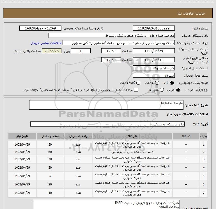Click the delivery province field خراسان رضوی
Viewport: 216px width, 209px height.
click(x=154, y=68)
